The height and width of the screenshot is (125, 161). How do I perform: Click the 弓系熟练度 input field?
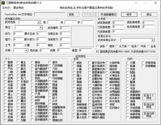coord(119,31)
